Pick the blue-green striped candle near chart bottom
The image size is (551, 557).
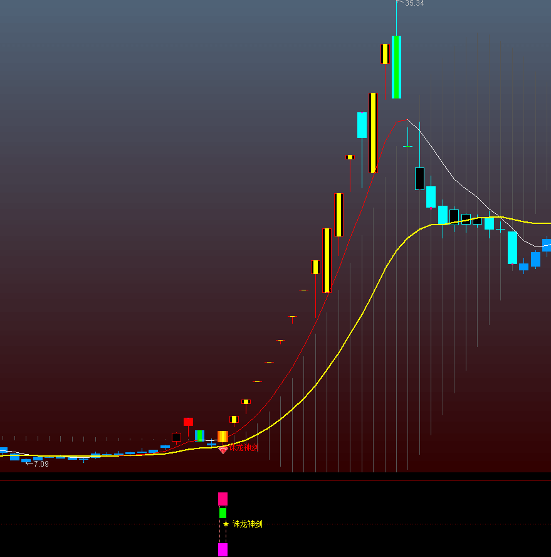(x=199, y=435)
